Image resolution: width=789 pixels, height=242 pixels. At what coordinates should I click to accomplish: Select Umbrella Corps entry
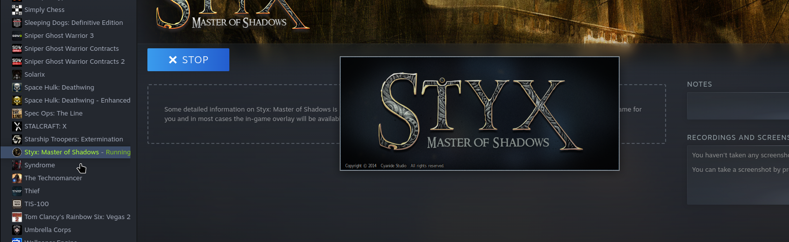pyautogui.click(x=65, y=230)
